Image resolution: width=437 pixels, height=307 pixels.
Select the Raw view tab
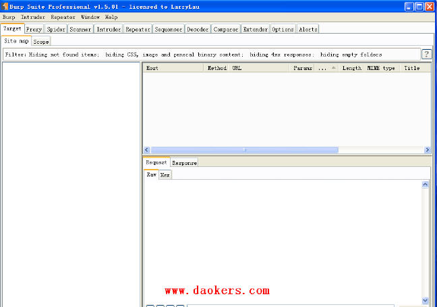point(151,174)
